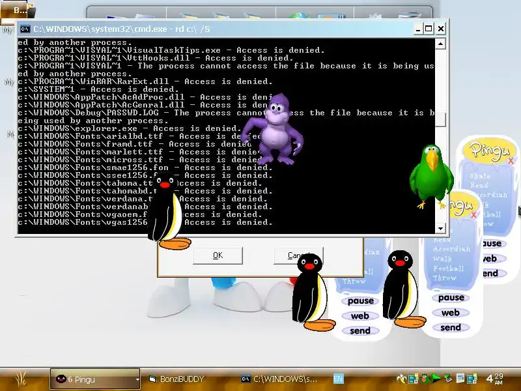Click send on the leftmost Pingu panel
Viewport: 521px width, 391px height.
click(x=360, y=331)
